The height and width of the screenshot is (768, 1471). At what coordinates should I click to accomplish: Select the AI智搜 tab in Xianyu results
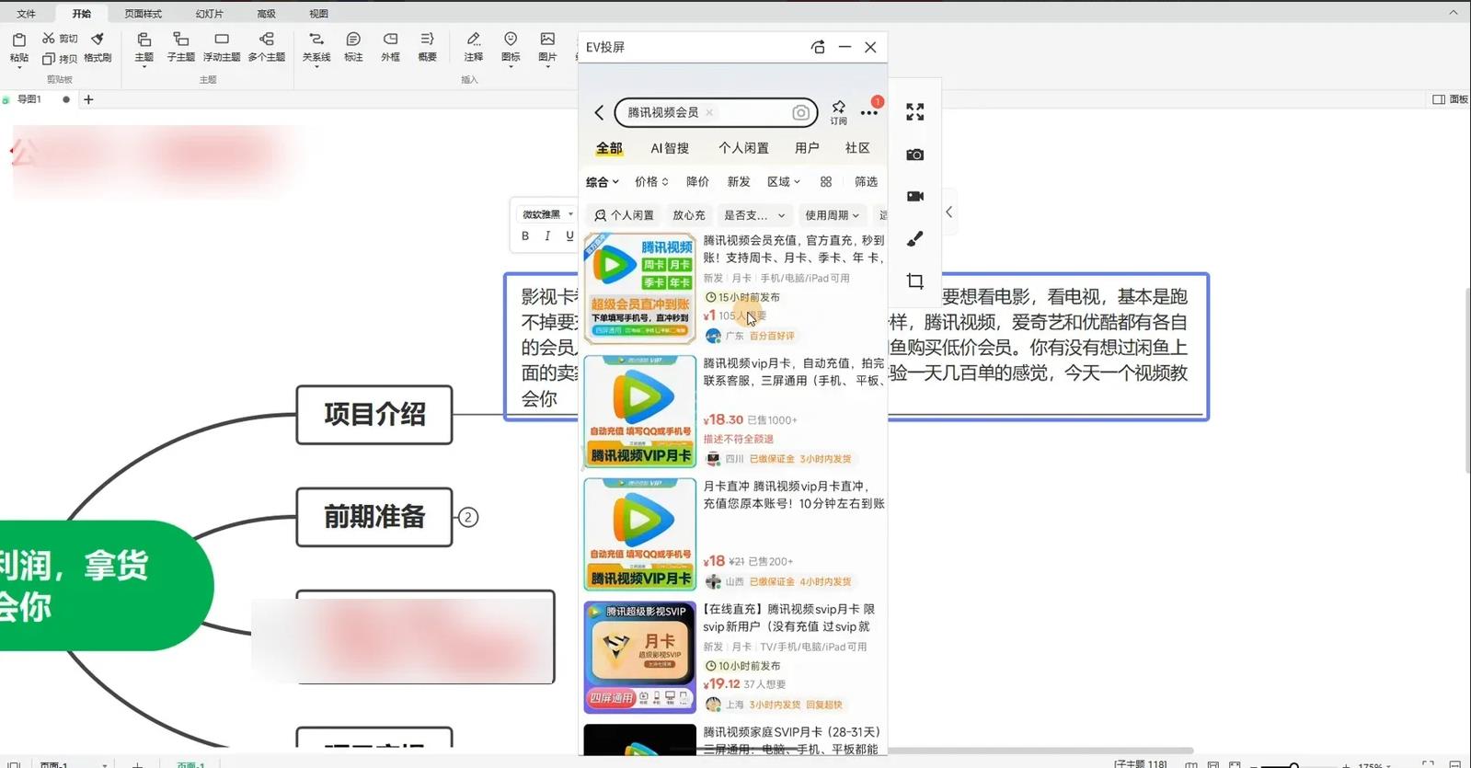pos(670,148)
